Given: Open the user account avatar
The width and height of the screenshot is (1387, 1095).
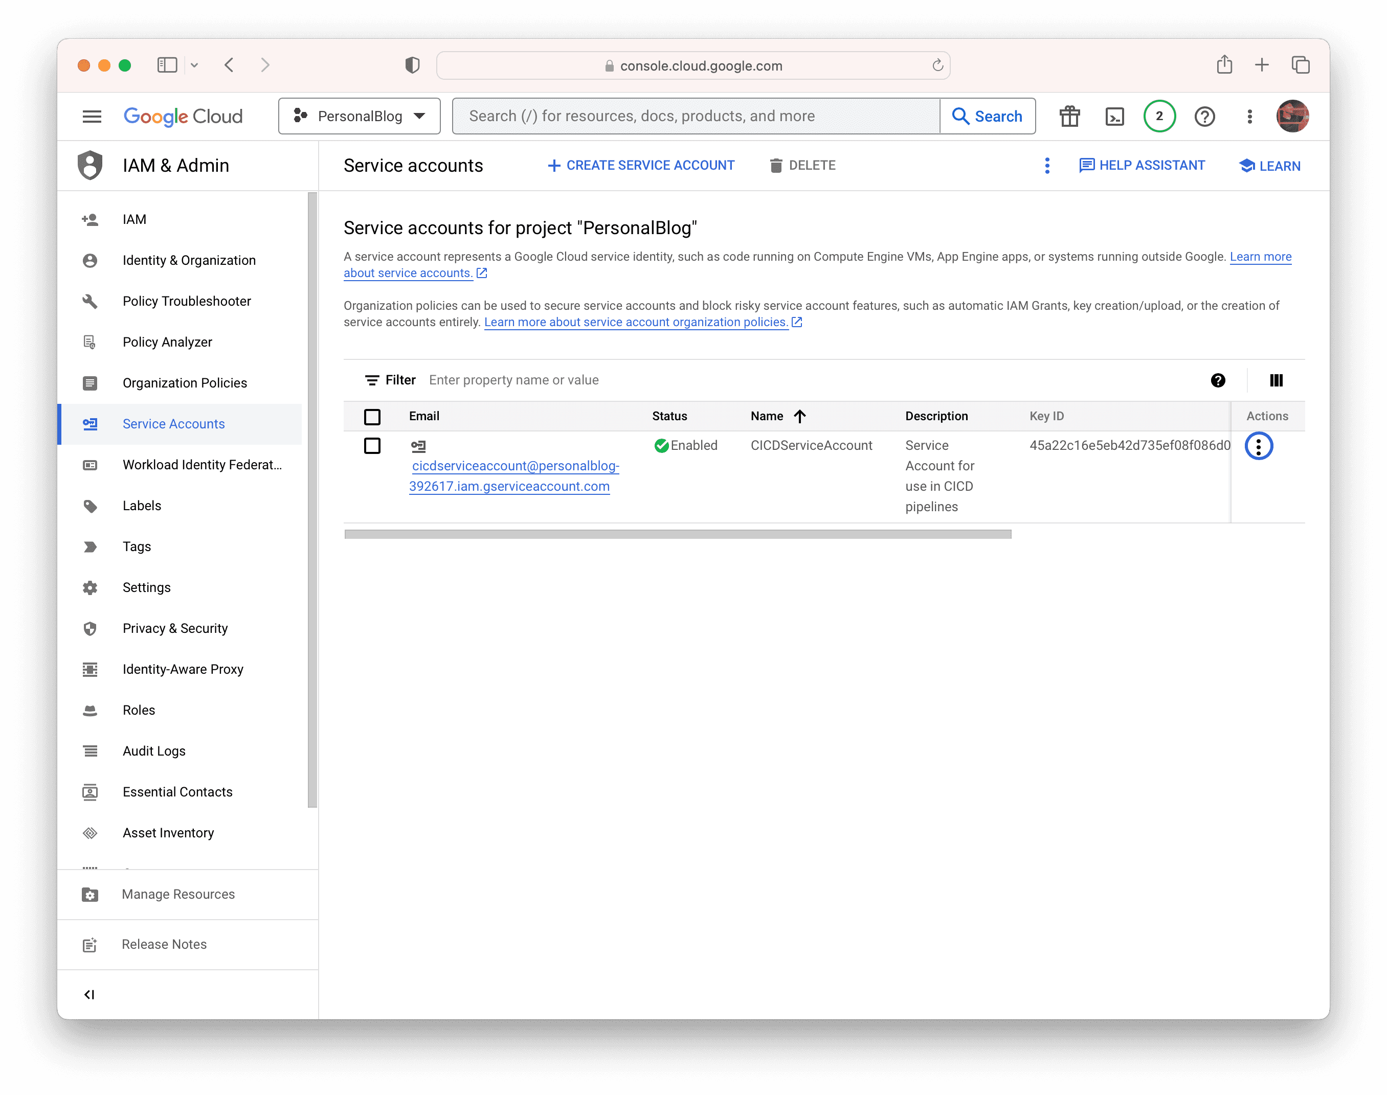Looking at the screenshot, I should 1292,116.
